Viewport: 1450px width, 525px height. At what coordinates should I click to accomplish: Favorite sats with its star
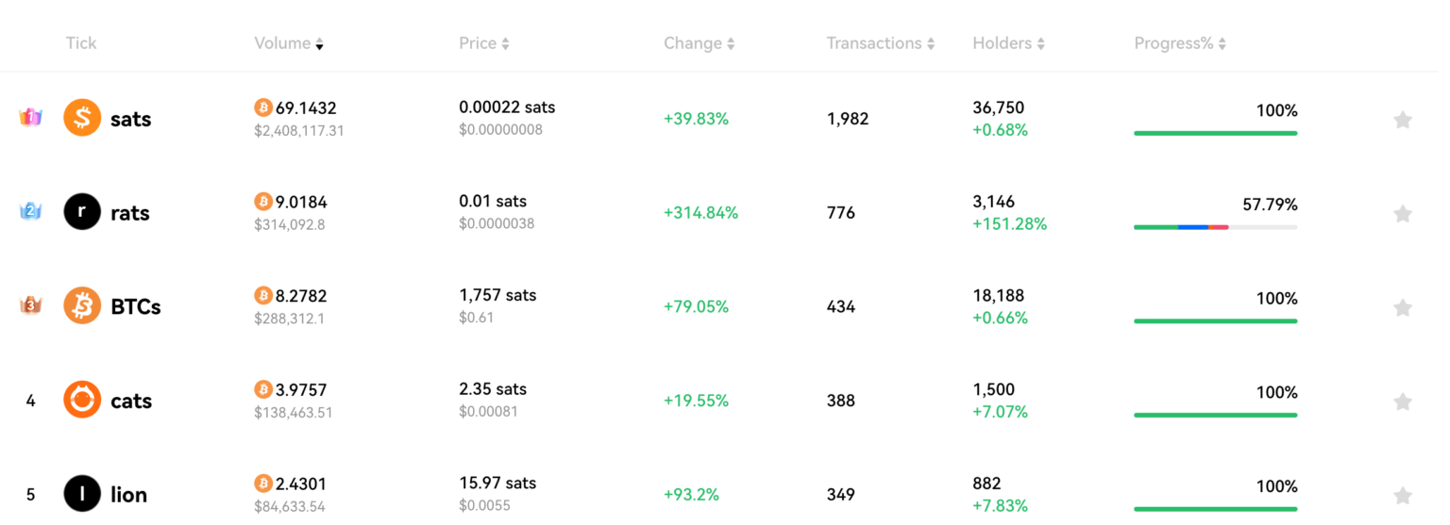pos(1403,120)
